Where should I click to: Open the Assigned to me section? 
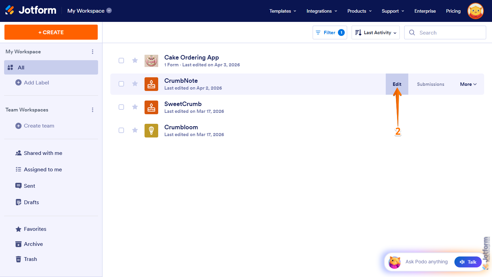(x=43, y=170)
